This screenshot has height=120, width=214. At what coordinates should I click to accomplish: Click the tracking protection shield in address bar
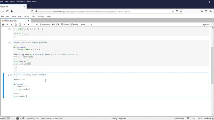point(32,11)
